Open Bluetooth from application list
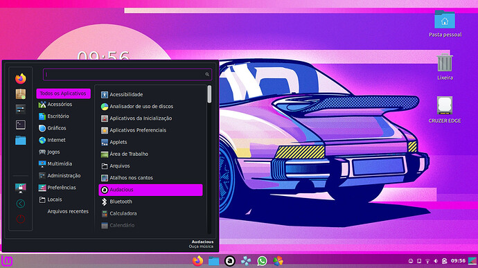Screen dimensions: 478x268 (x=150, y=202)
